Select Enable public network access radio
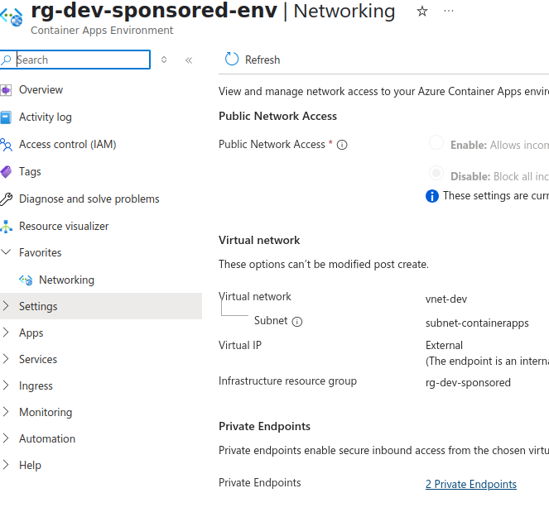 tap(436, 143)
